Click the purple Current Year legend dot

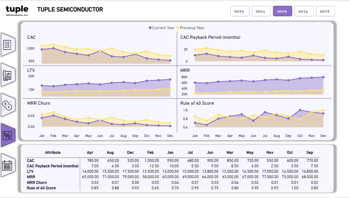coord(150,28)
